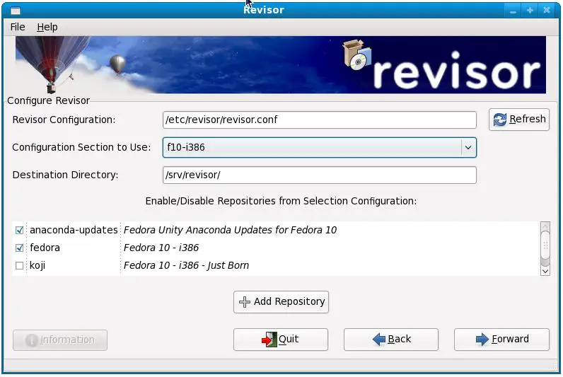The image size is (563, 377).
Task: Minimize the Revisor window
Action: pos(513,10)
